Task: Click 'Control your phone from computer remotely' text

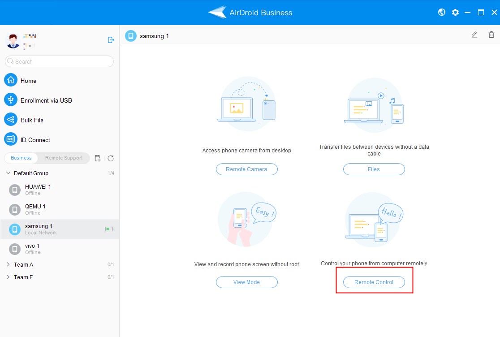Action: 374,264
